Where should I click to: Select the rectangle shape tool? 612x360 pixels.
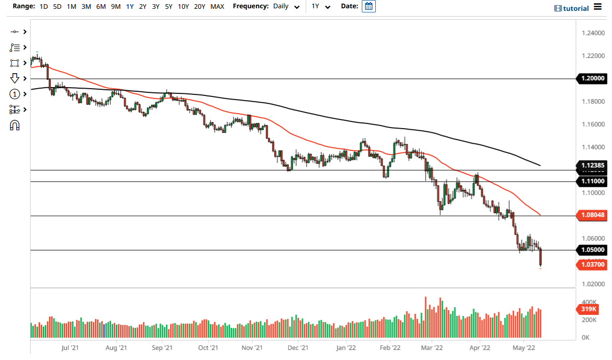pyautogui.click(x=14, y=63)
